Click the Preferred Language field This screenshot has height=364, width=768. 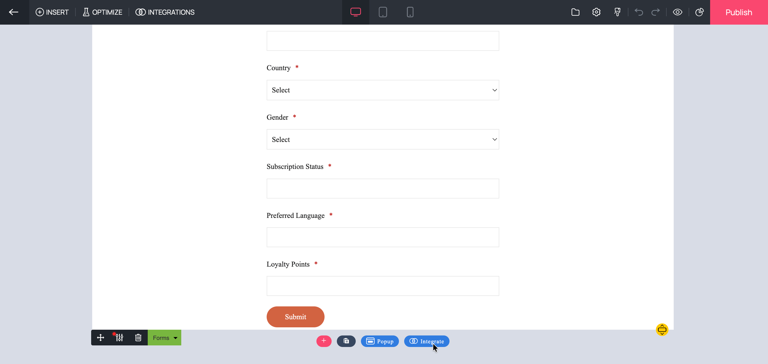[382, 237]
